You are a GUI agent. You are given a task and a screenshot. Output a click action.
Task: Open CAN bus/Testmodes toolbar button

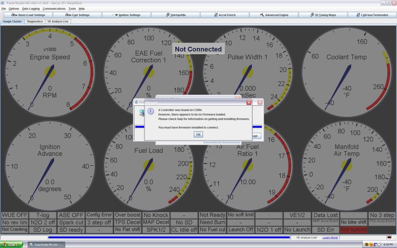[x=372, y=15]
